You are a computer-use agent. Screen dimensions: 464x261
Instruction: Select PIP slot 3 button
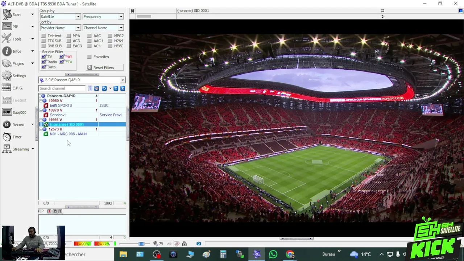pyautogui.click(x=60, y=211)
